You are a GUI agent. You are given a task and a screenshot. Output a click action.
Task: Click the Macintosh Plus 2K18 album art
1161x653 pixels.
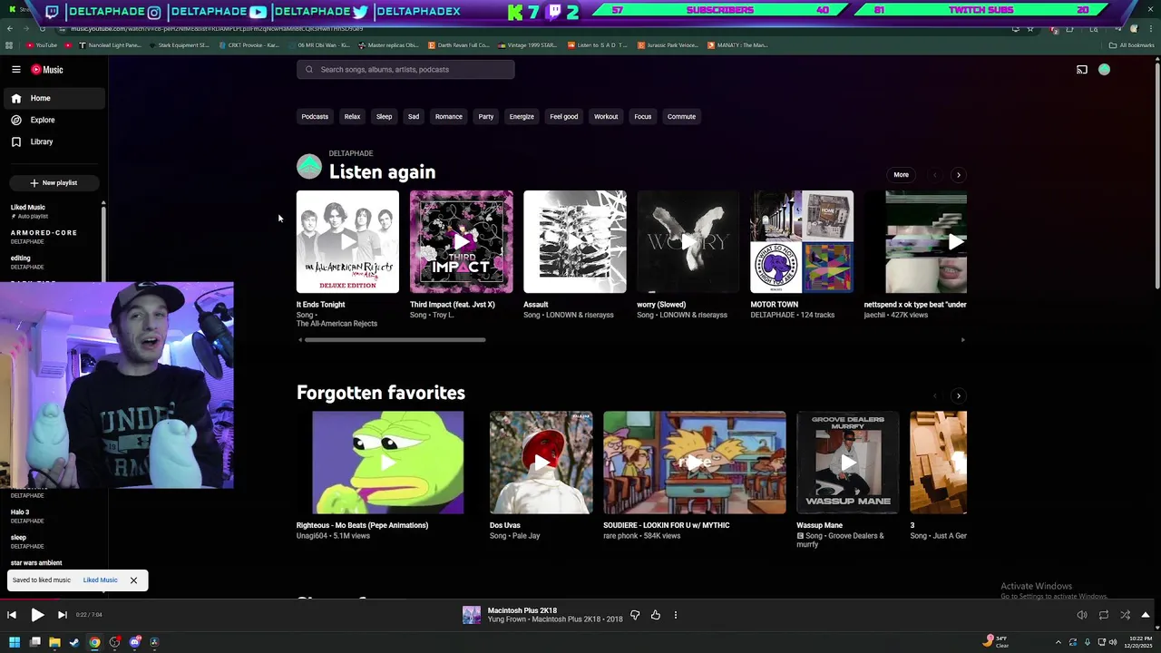coord(472,615)
